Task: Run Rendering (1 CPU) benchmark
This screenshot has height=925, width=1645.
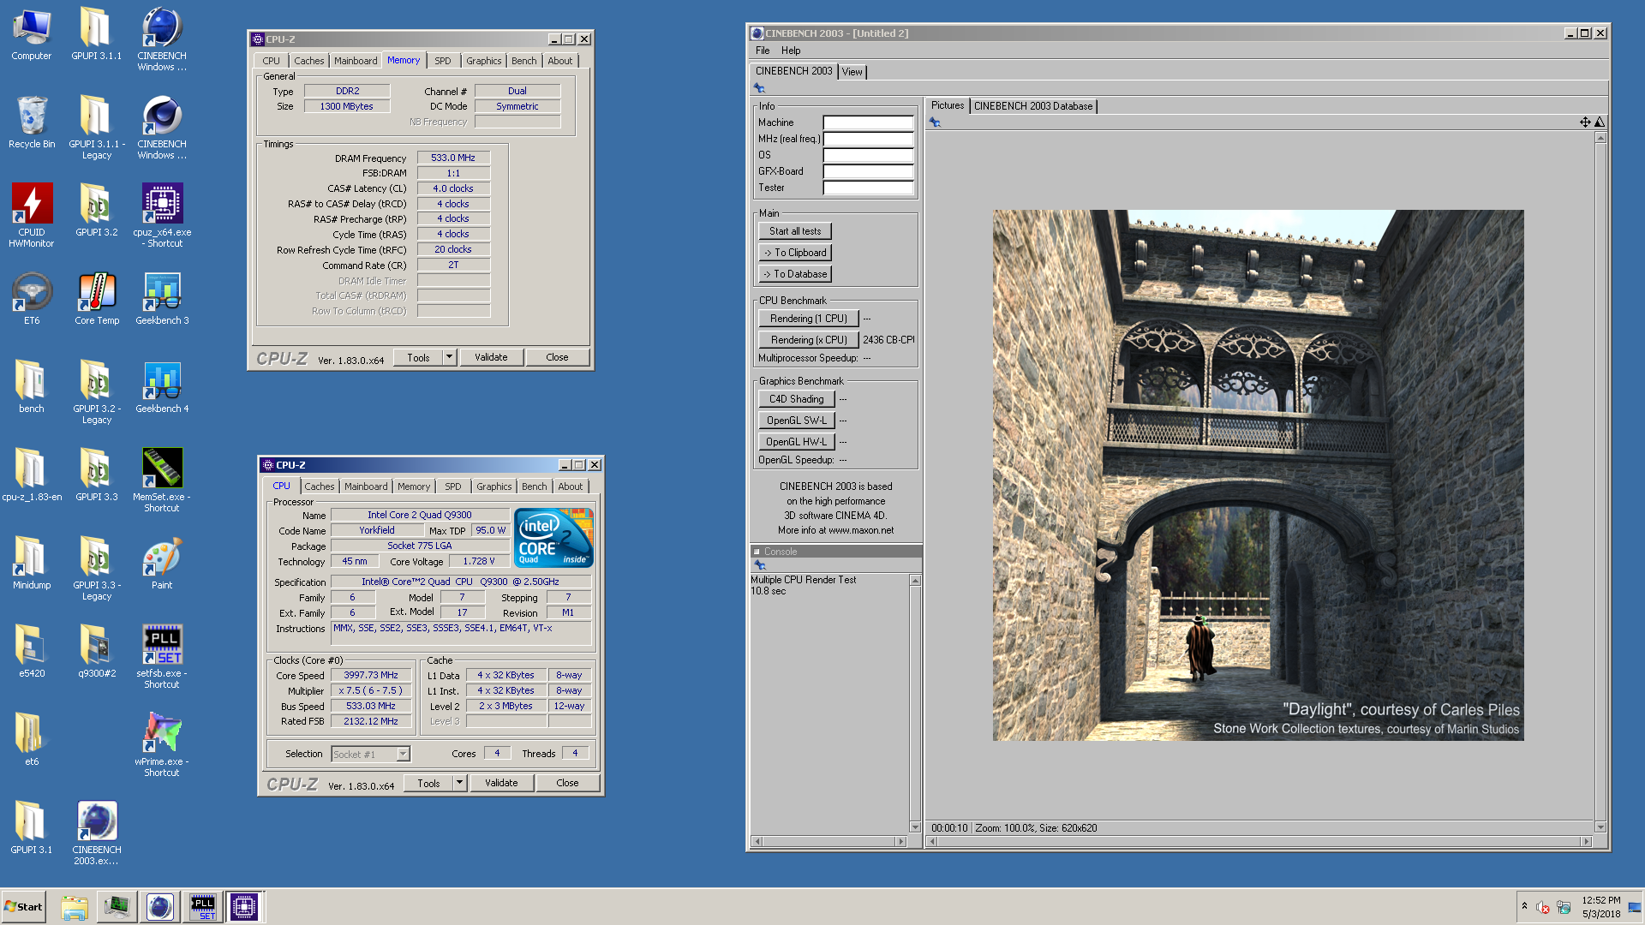Action: 809,319
